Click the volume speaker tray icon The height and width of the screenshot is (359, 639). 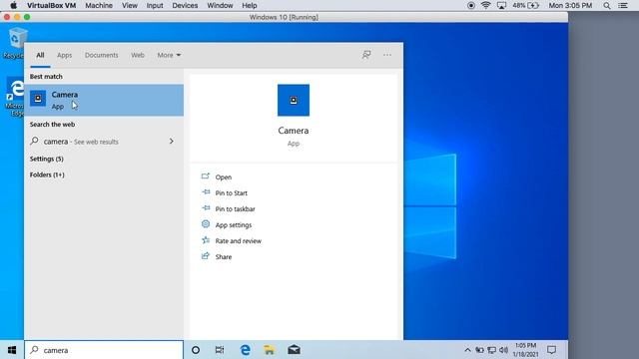coord(503,350)
